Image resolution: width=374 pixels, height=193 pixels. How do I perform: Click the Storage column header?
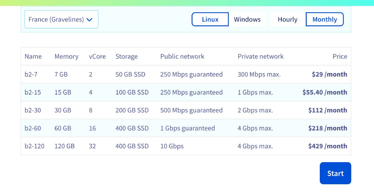(127, 56)
